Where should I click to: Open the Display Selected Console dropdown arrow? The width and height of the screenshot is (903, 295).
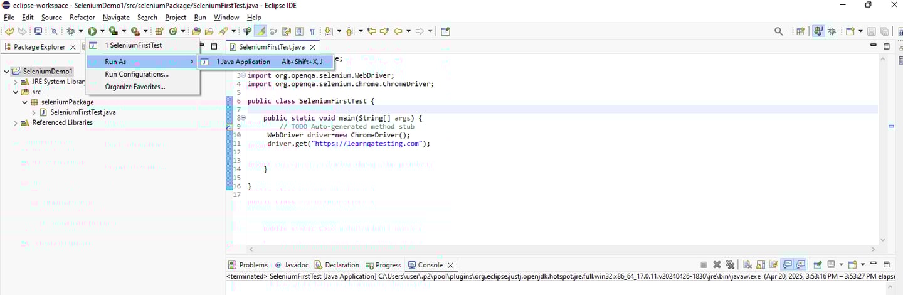click(x=841, y=264)
